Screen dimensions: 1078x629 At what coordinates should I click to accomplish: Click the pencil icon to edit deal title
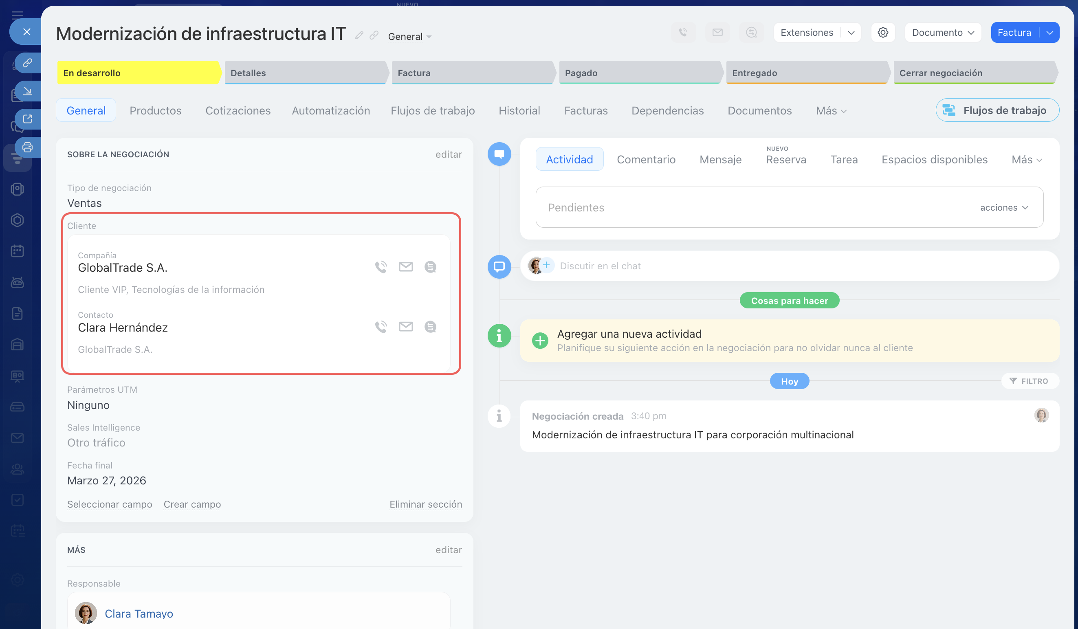[x=359, y=35]
